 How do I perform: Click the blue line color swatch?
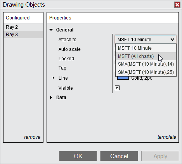123,78
